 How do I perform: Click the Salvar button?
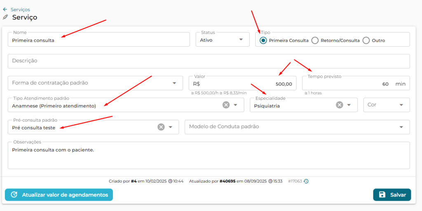pos(392,195)
